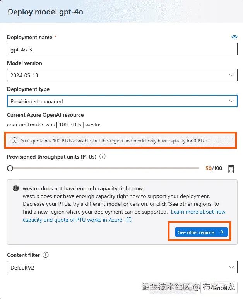This screenshot has height=299, width=243.
Task: Open the Learn more about capacity link
Action: coord(198,212)
